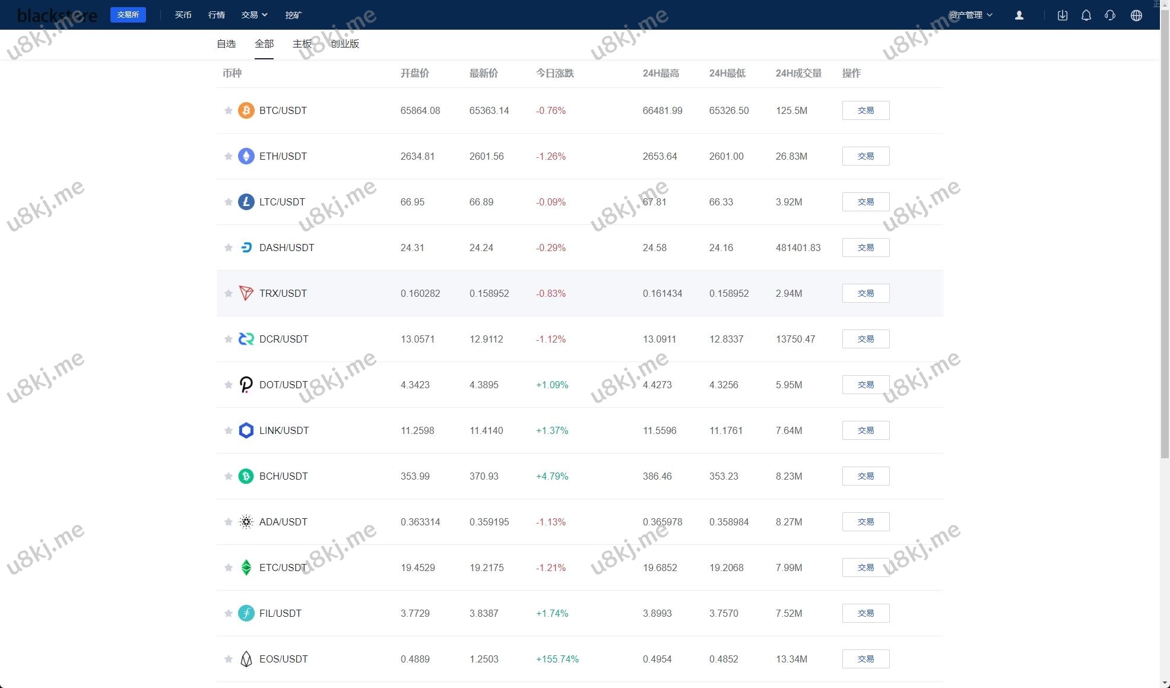Toggle the star for DOT/USDT
The height and width of the screenshot is (688, 1170).
click(x=228, y=385)
